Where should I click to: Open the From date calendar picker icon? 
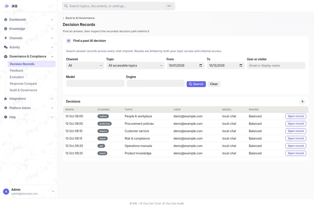[x=201, y=65]
